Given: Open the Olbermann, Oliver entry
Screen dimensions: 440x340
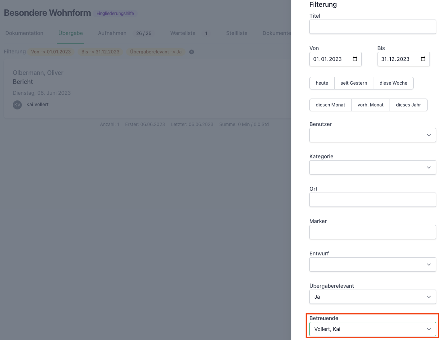Looking at the screenshot, I should pos(38,73).
